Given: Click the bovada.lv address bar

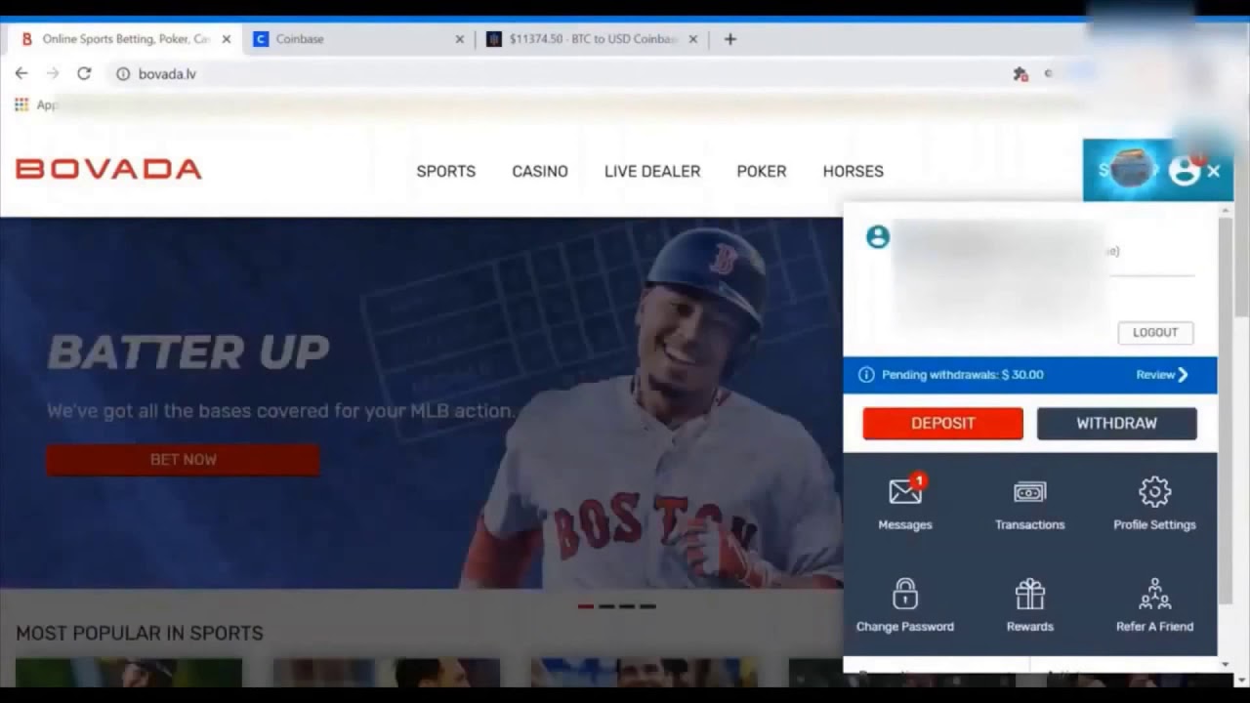Looking at the screenshot, I should click(x=557, y=73).
